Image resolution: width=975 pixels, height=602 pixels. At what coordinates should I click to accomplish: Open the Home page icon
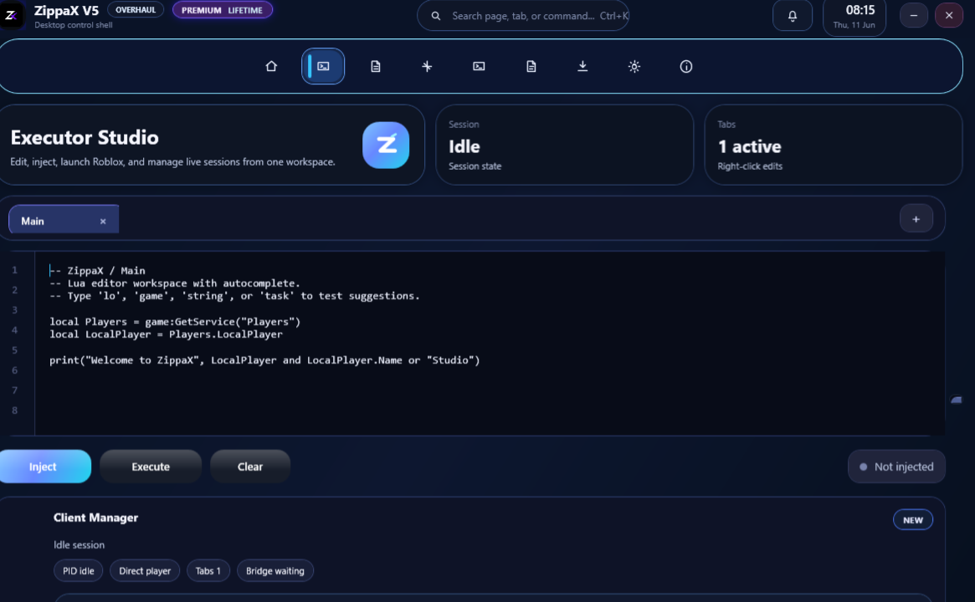click(x=271, y=67)
